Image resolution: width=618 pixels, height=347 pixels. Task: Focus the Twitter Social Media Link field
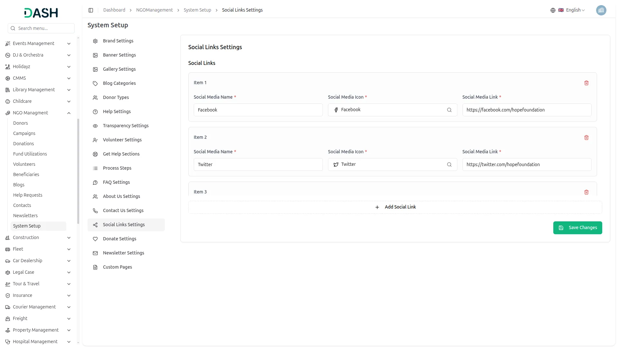point(527,165)
